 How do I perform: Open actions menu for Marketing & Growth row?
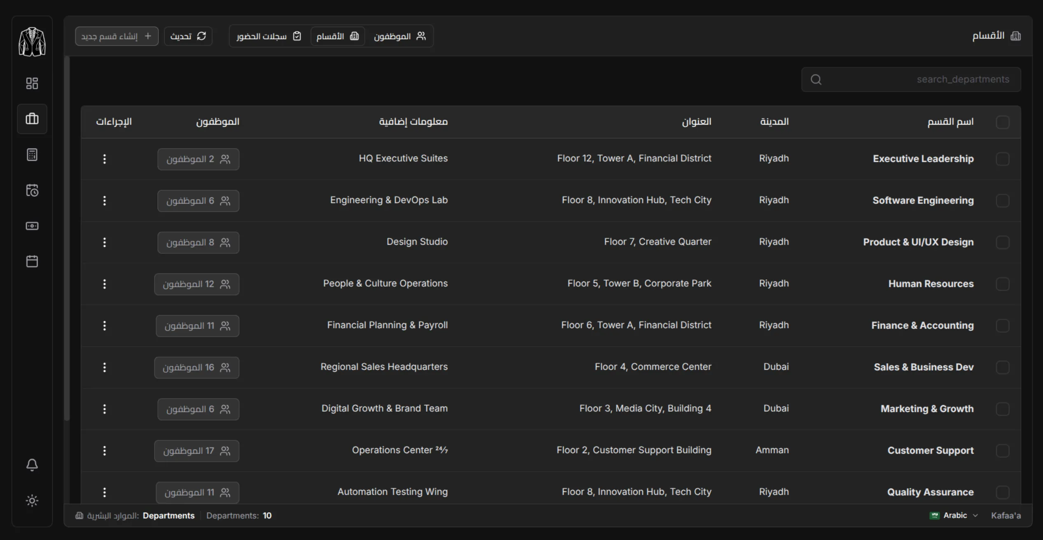[104, 409]
